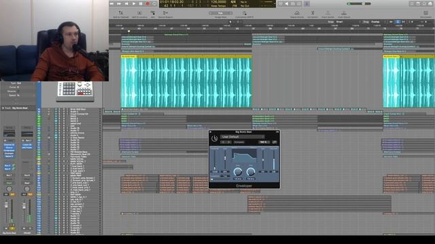This screenshot has height=244, width=435.
Task: Click the tempo 126.0000 display field
Action: tap(218, 2)
